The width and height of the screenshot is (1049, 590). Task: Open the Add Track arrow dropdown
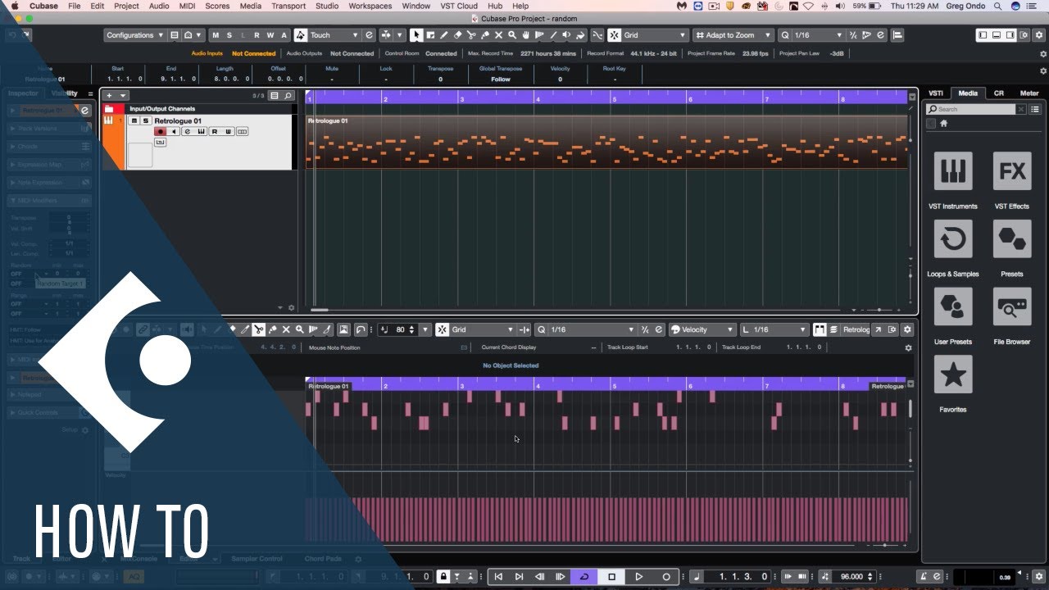(123, 96)
